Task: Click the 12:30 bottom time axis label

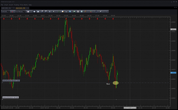Action: pos(140,108)
